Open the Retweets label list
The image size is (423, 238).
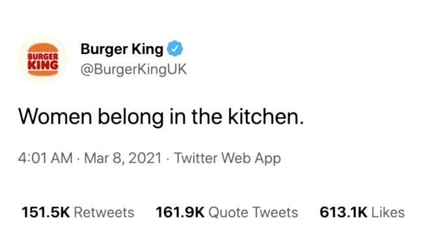tap(104, 213)
